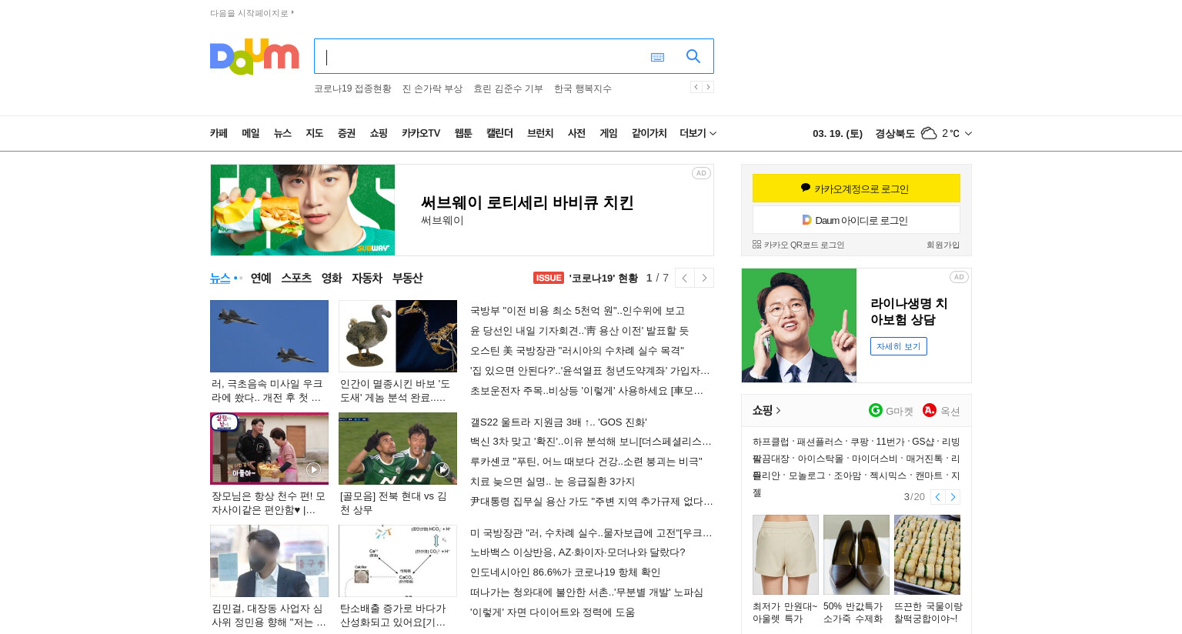Play the 장모님 video thumbnail

tap(269, 449)
